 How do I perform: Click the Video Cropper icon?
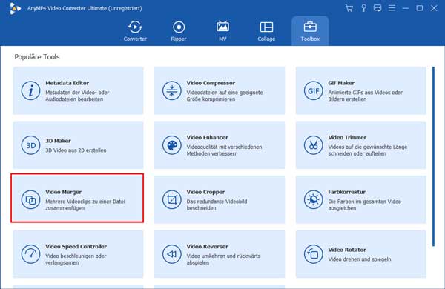tap(172, 199)
